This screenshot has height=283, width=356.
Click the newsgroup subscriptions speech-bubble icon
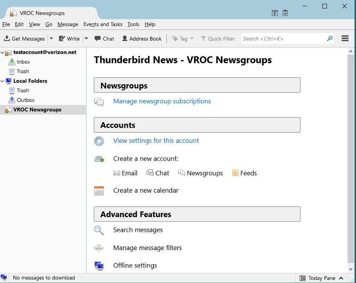99,101
